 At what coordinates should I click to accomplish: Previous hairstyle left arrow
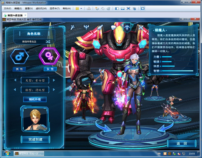15,80
